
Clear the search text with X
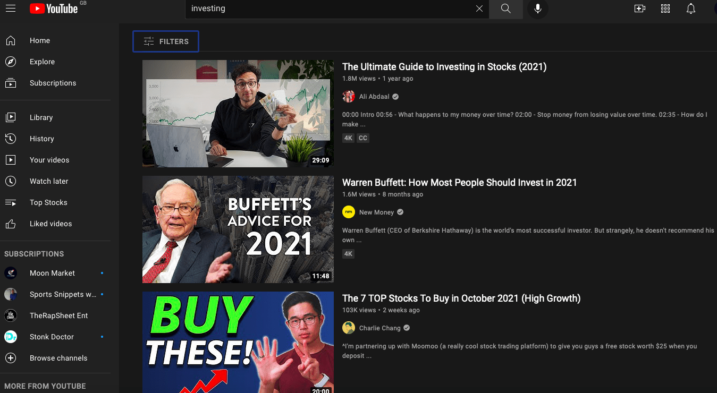pos(479,8)
